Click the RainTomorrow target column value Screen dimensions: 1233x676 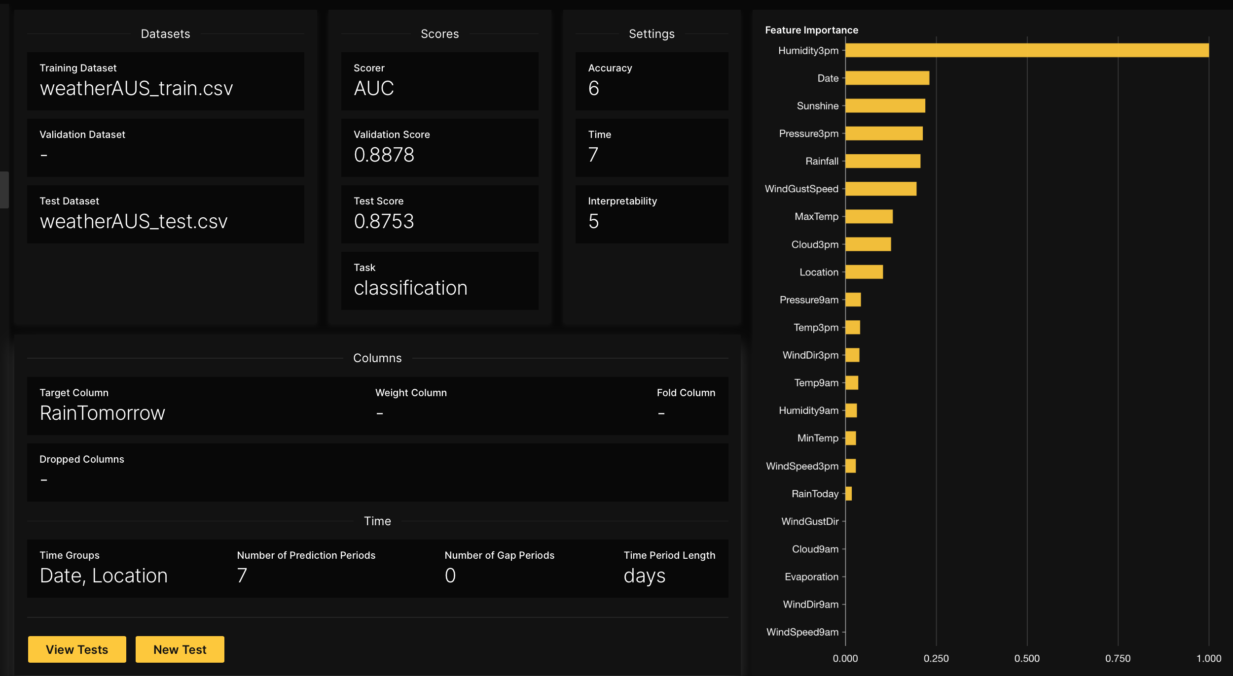103,413
